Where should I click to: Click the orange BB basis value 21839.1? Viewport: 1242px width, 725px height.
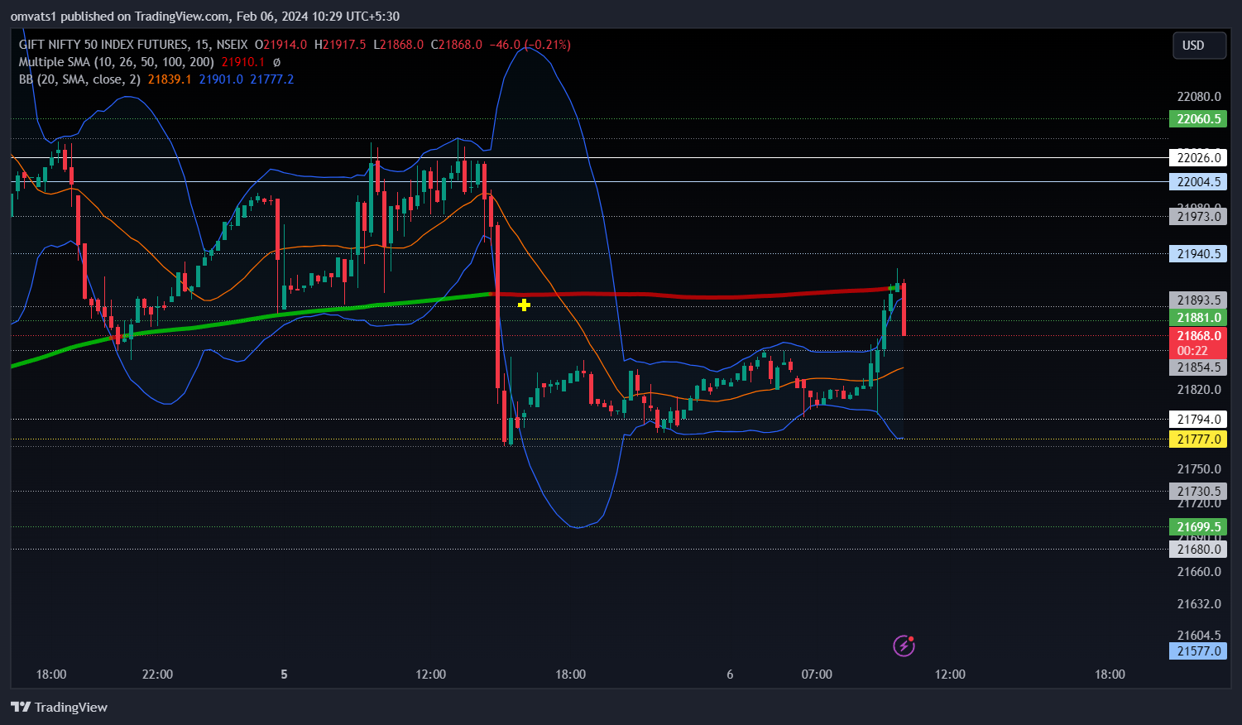(170, 79)
